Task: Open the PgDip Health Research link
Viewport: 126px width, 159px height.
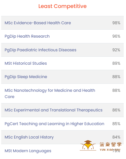Action: pyautogui.click(x=27, y=36)
